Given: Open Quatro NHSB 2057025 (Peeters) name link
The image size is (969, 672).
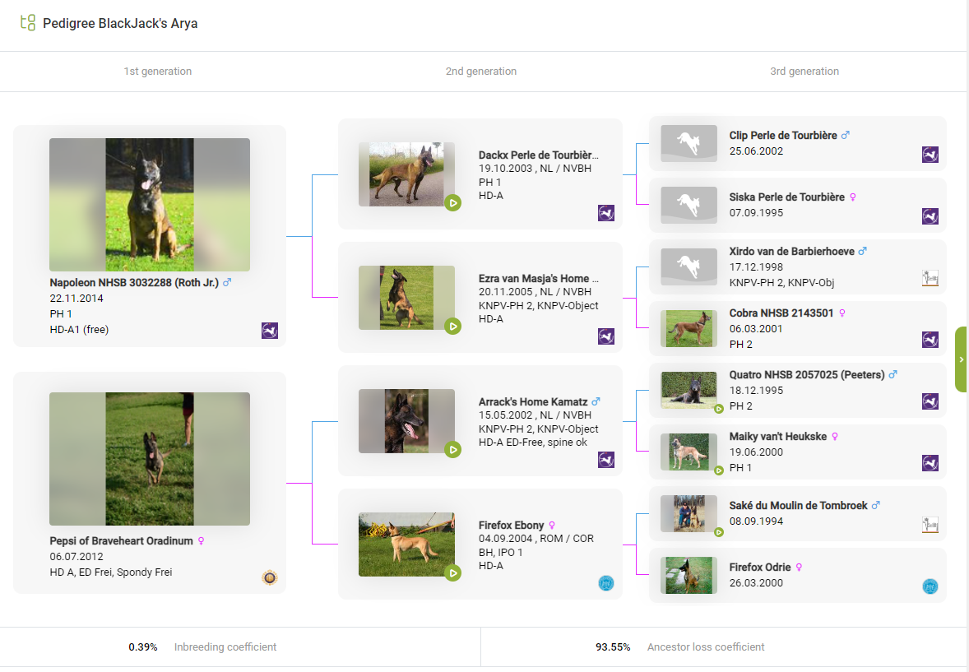Looking at the screenshot, I should (x=807, y=375).
